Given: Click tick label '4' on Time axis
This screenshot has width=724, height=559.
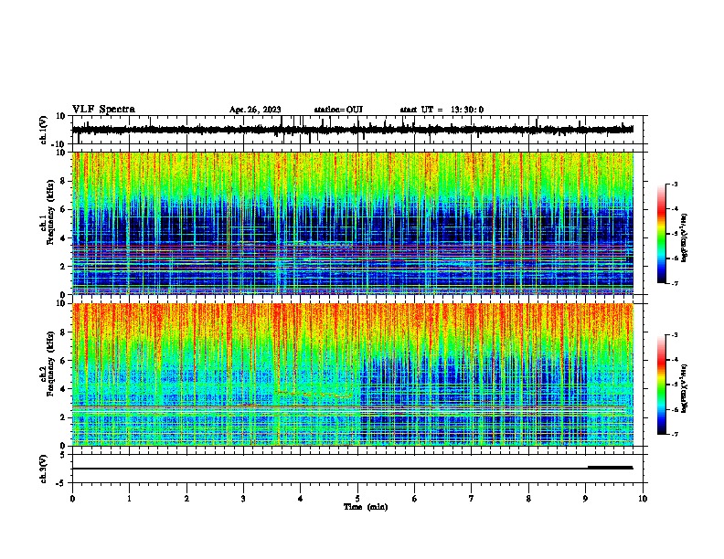Looking at the screenshot, I should pos(301,499).
